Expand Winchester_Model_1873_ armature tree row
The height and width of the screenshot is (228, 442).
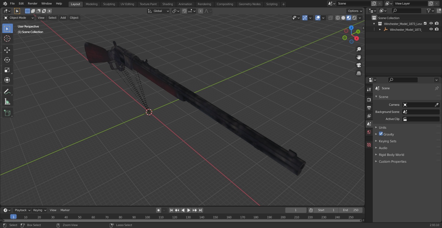point(380,29)
